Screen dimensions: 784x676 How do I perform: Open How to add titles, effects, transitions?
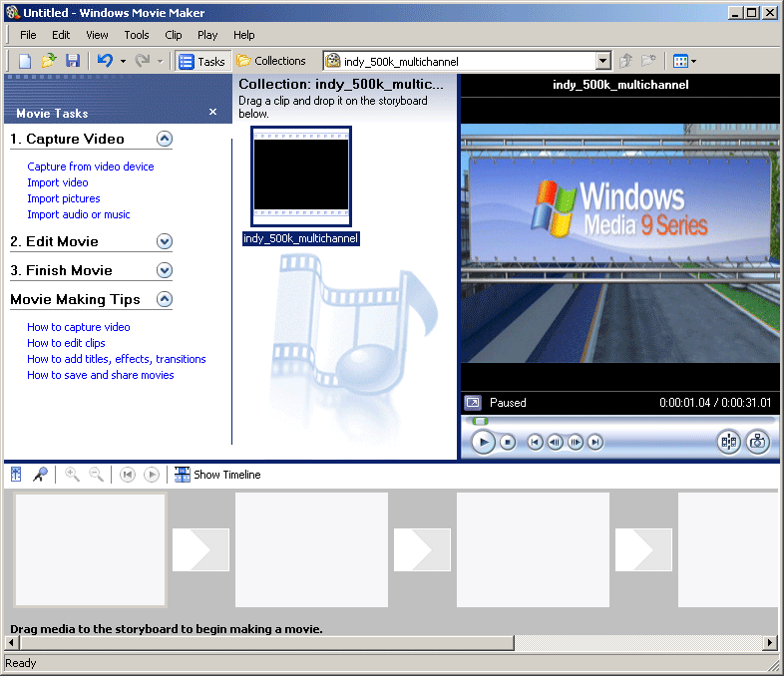117,359
